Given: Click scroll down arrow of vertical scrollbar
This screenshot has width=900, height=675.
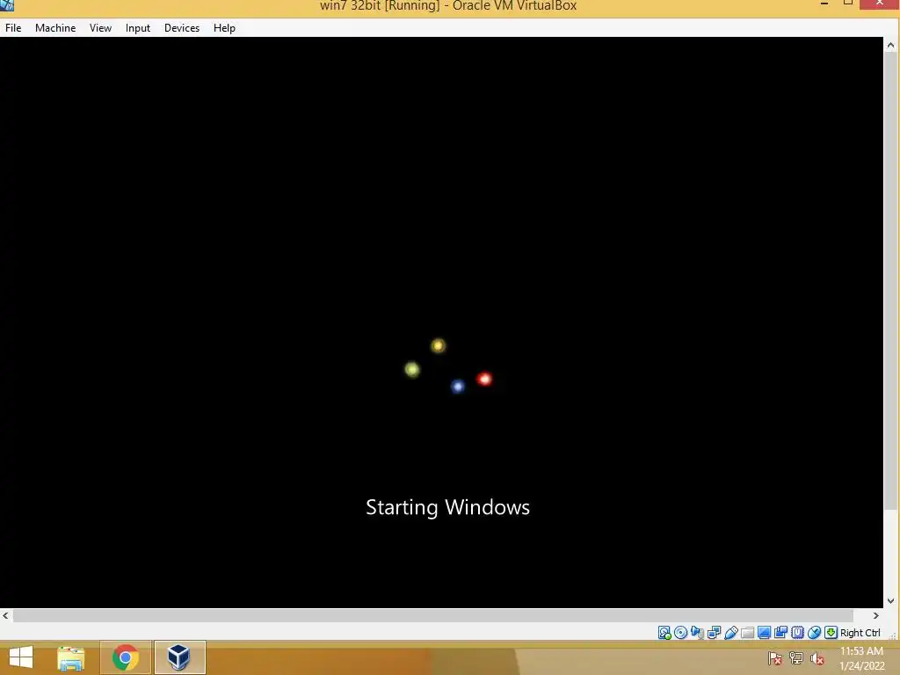Looking at the screenshot, I should click(x=890, y=601).
